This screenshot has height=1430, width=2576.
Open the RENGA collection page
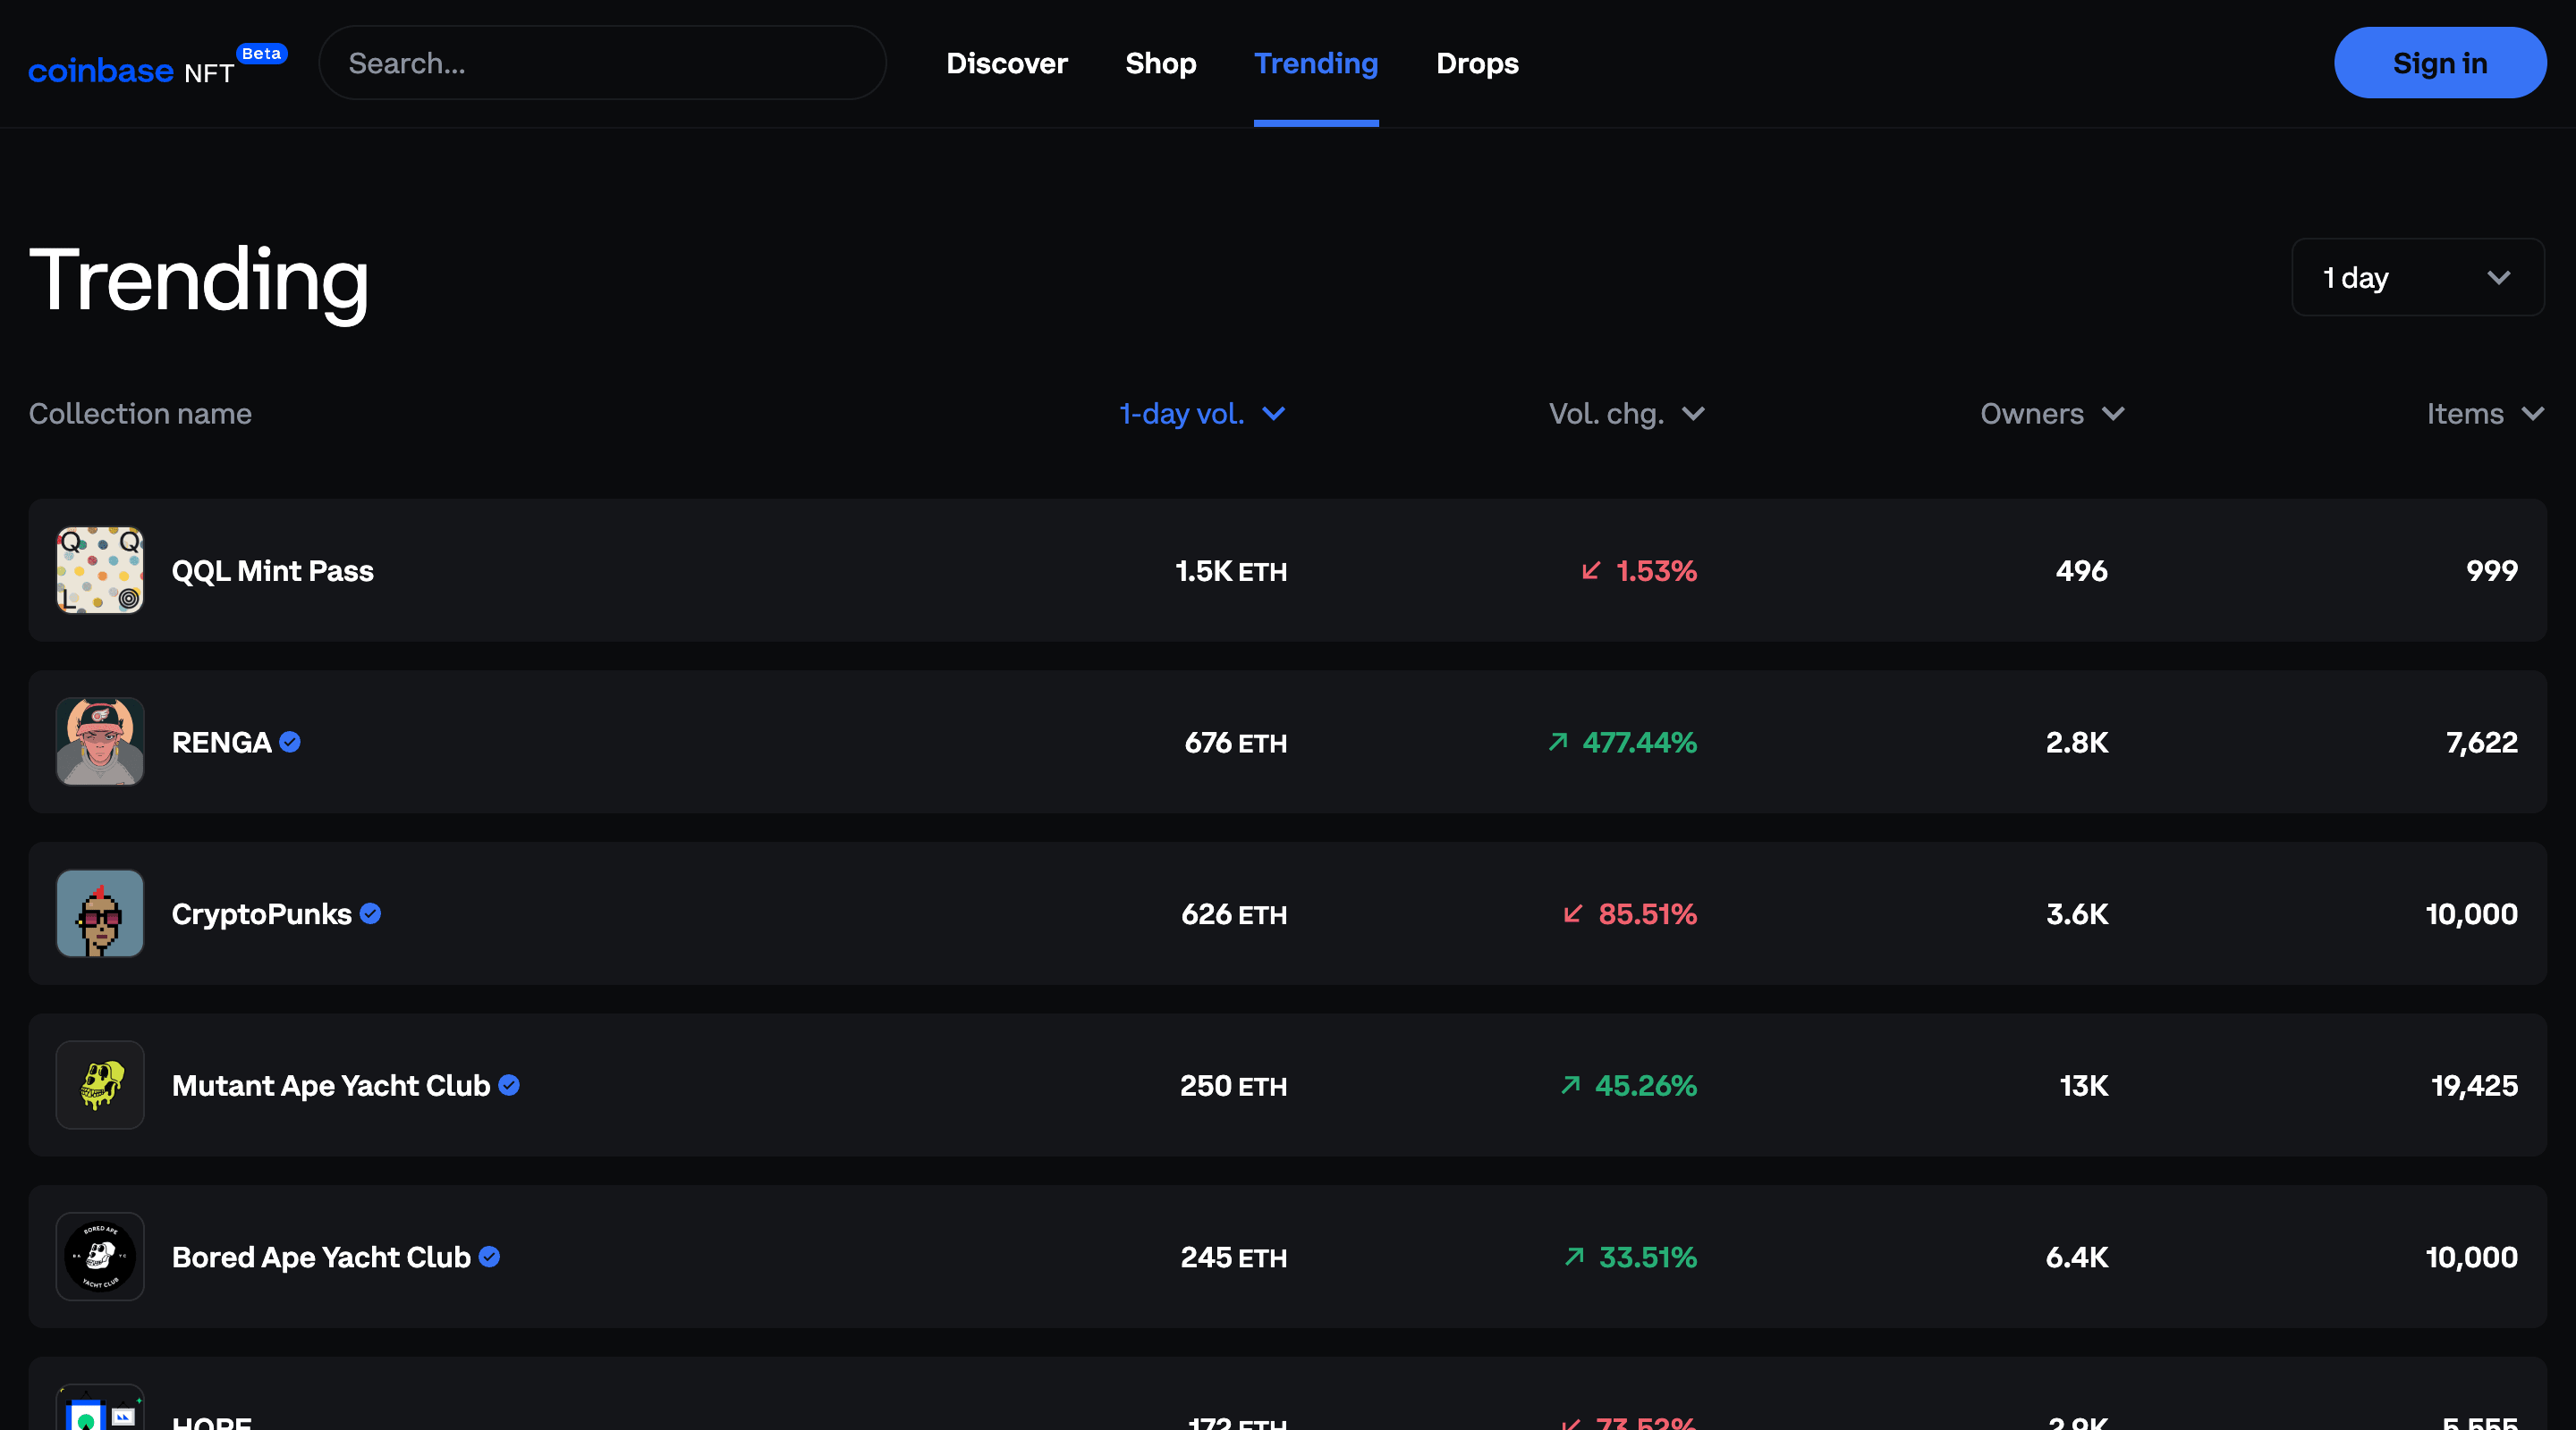coord(220,743)
